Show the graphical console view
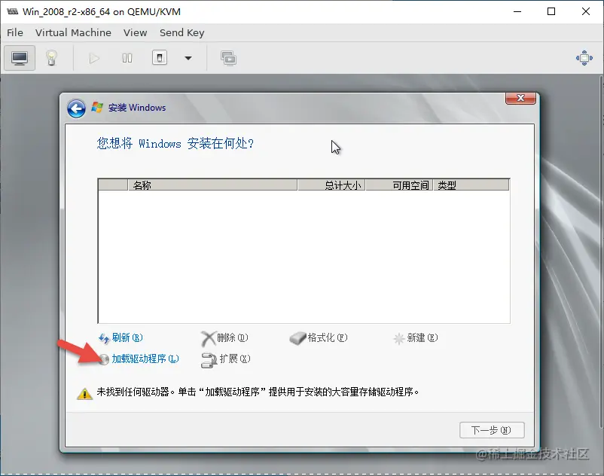The height and width of the screenshot is (476, 604). pos(20,58)
